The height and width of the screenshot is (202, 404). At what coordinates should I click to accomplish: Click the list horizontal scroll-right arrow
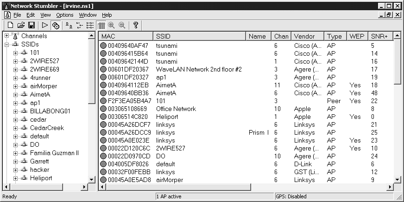point(390,187)
